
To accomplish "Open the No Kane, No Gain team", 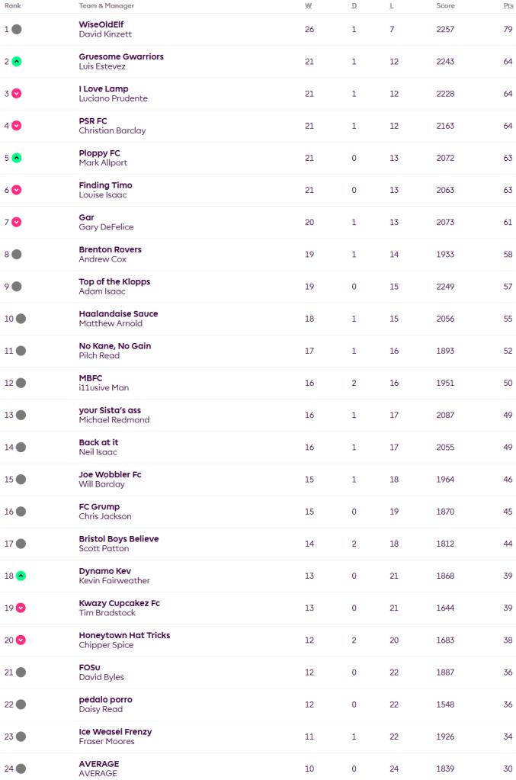I will click(x=114, y=345).
